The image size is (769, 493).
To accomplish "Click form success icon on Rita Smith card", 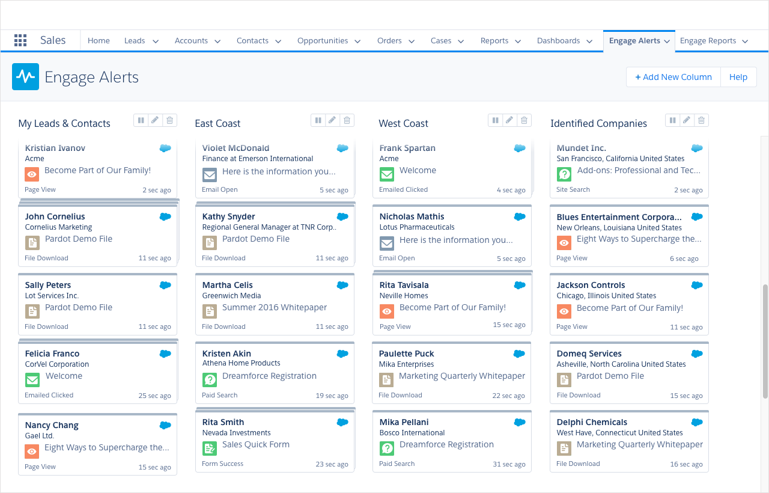I will (x=209, y=449).
